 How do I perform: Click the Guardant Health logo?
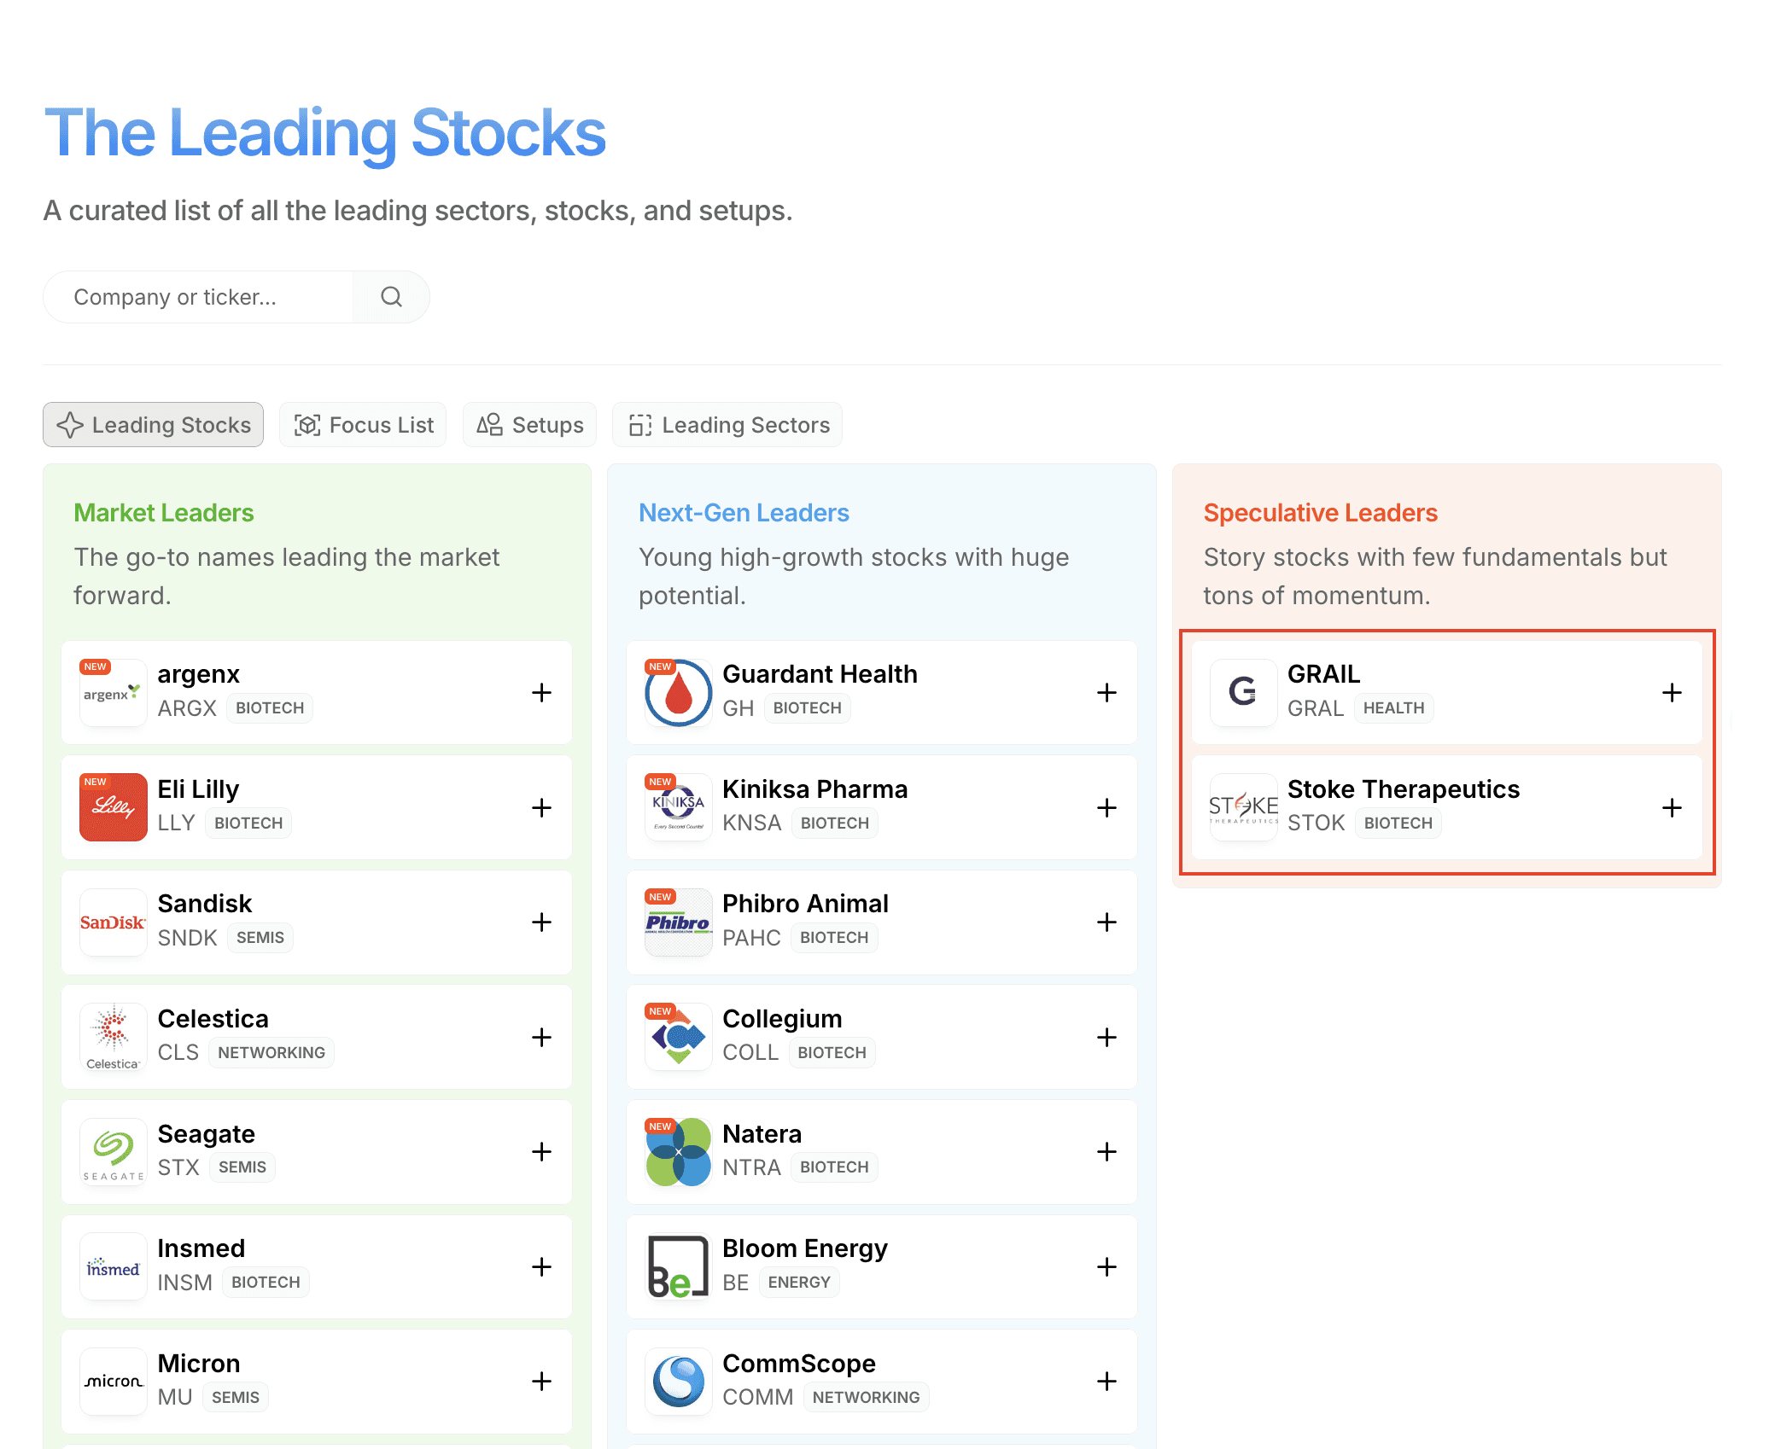coord(677,692)
